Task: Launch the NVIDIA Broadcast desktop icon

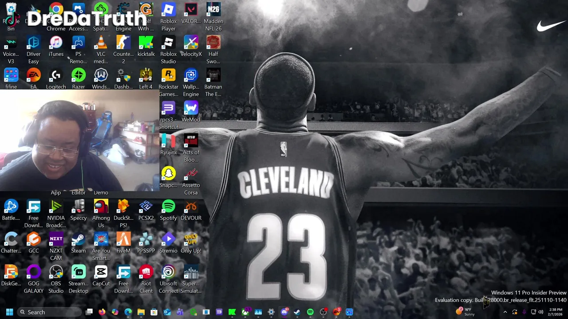Action: coord(56,214)
